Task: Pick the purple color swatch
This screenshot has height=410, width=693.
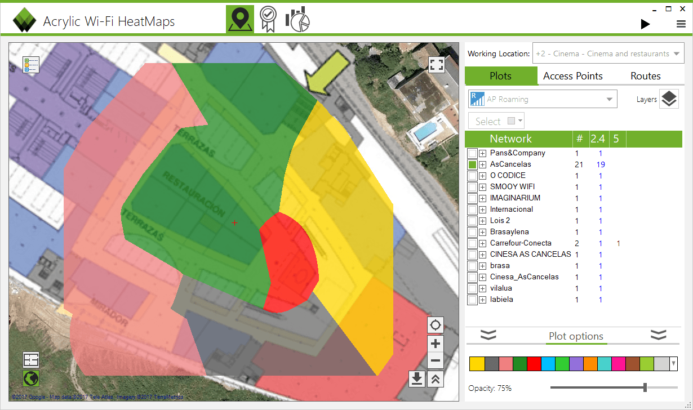Action: pyautogui.click(x=576, y=364)
